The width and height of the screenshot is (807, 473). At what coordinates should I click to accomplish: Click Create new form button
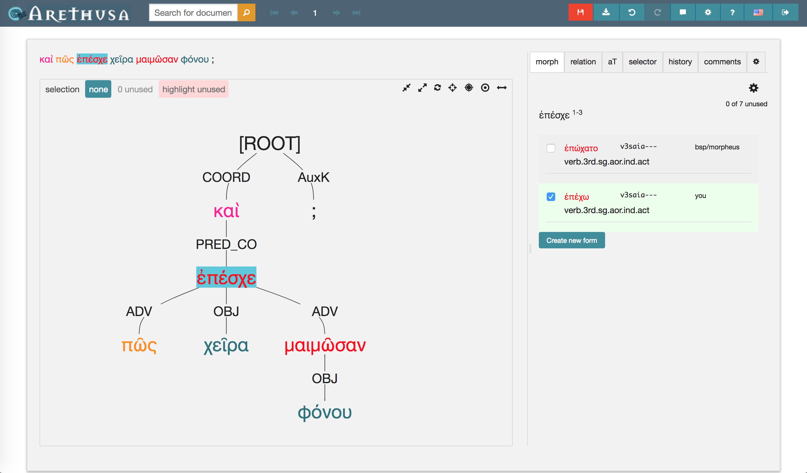tap(572, 240)
